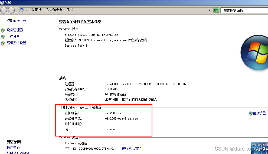268x154 pixels.
Task: Open 远程设置 link
Action: (13, 36)
